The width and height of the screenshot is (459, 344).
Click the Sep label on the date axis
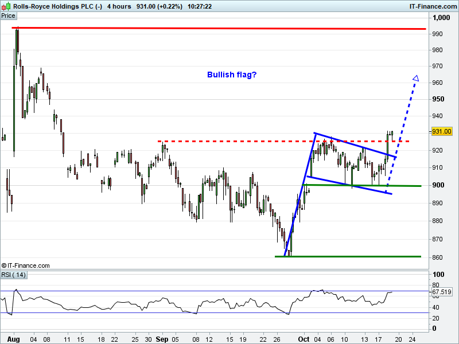[162, 339]
